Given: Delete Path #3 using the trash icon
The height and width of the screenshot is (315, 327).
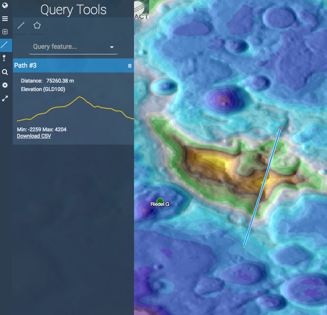Looking at the screenshot, I should click(130, 65).
